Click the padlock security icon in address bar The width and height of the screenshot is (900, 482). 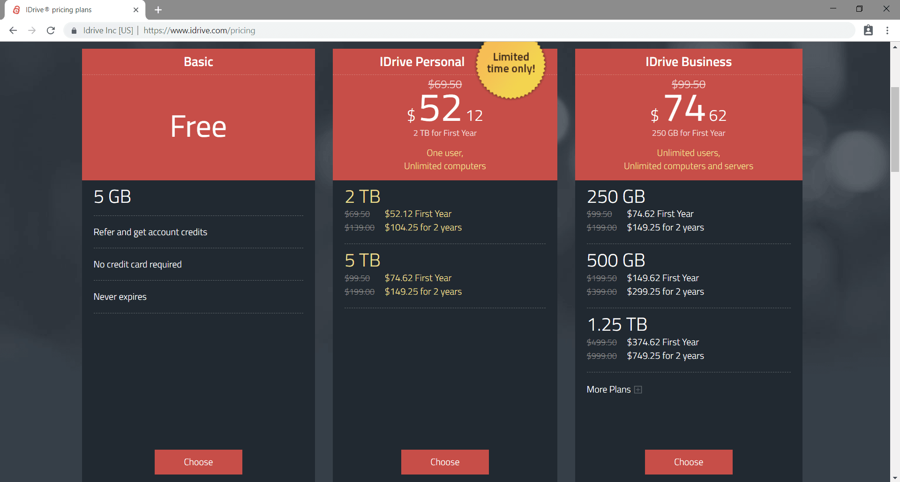pos(73,30)
